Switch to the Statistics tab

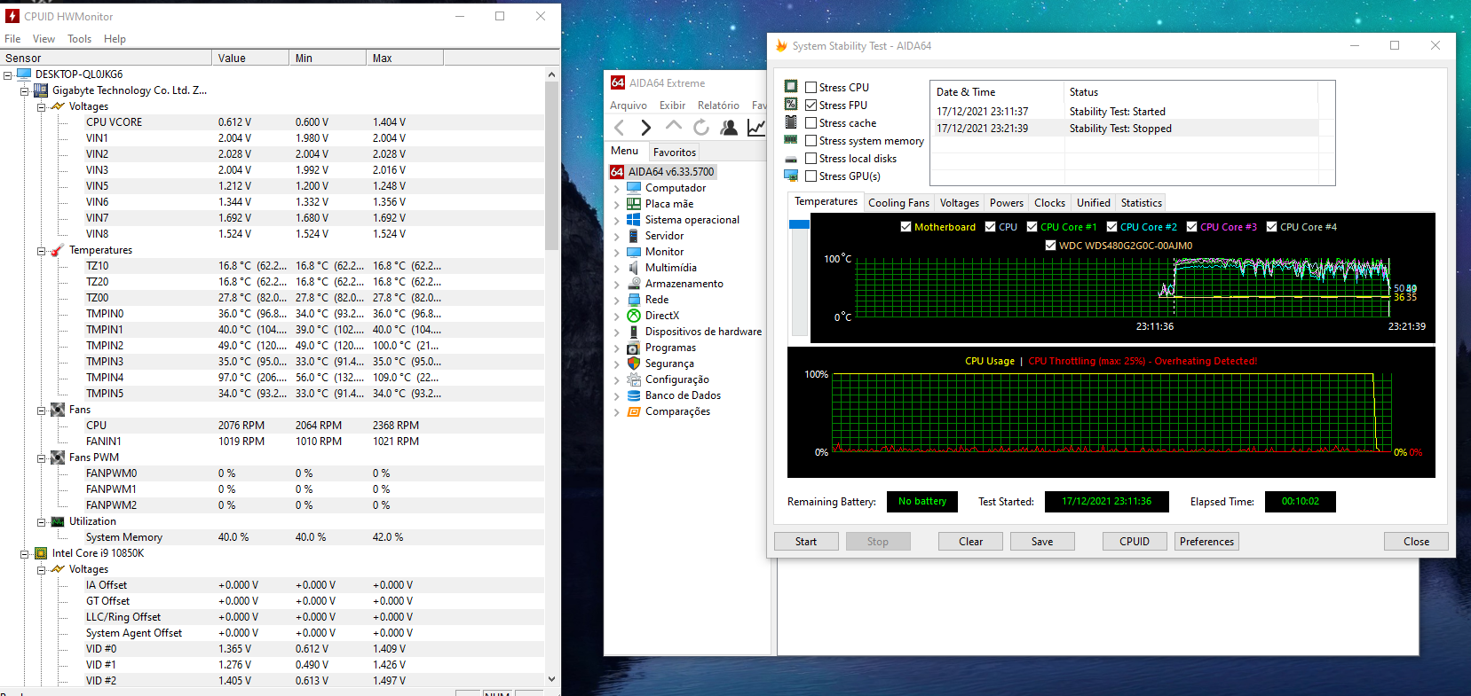pos(1141,203)
